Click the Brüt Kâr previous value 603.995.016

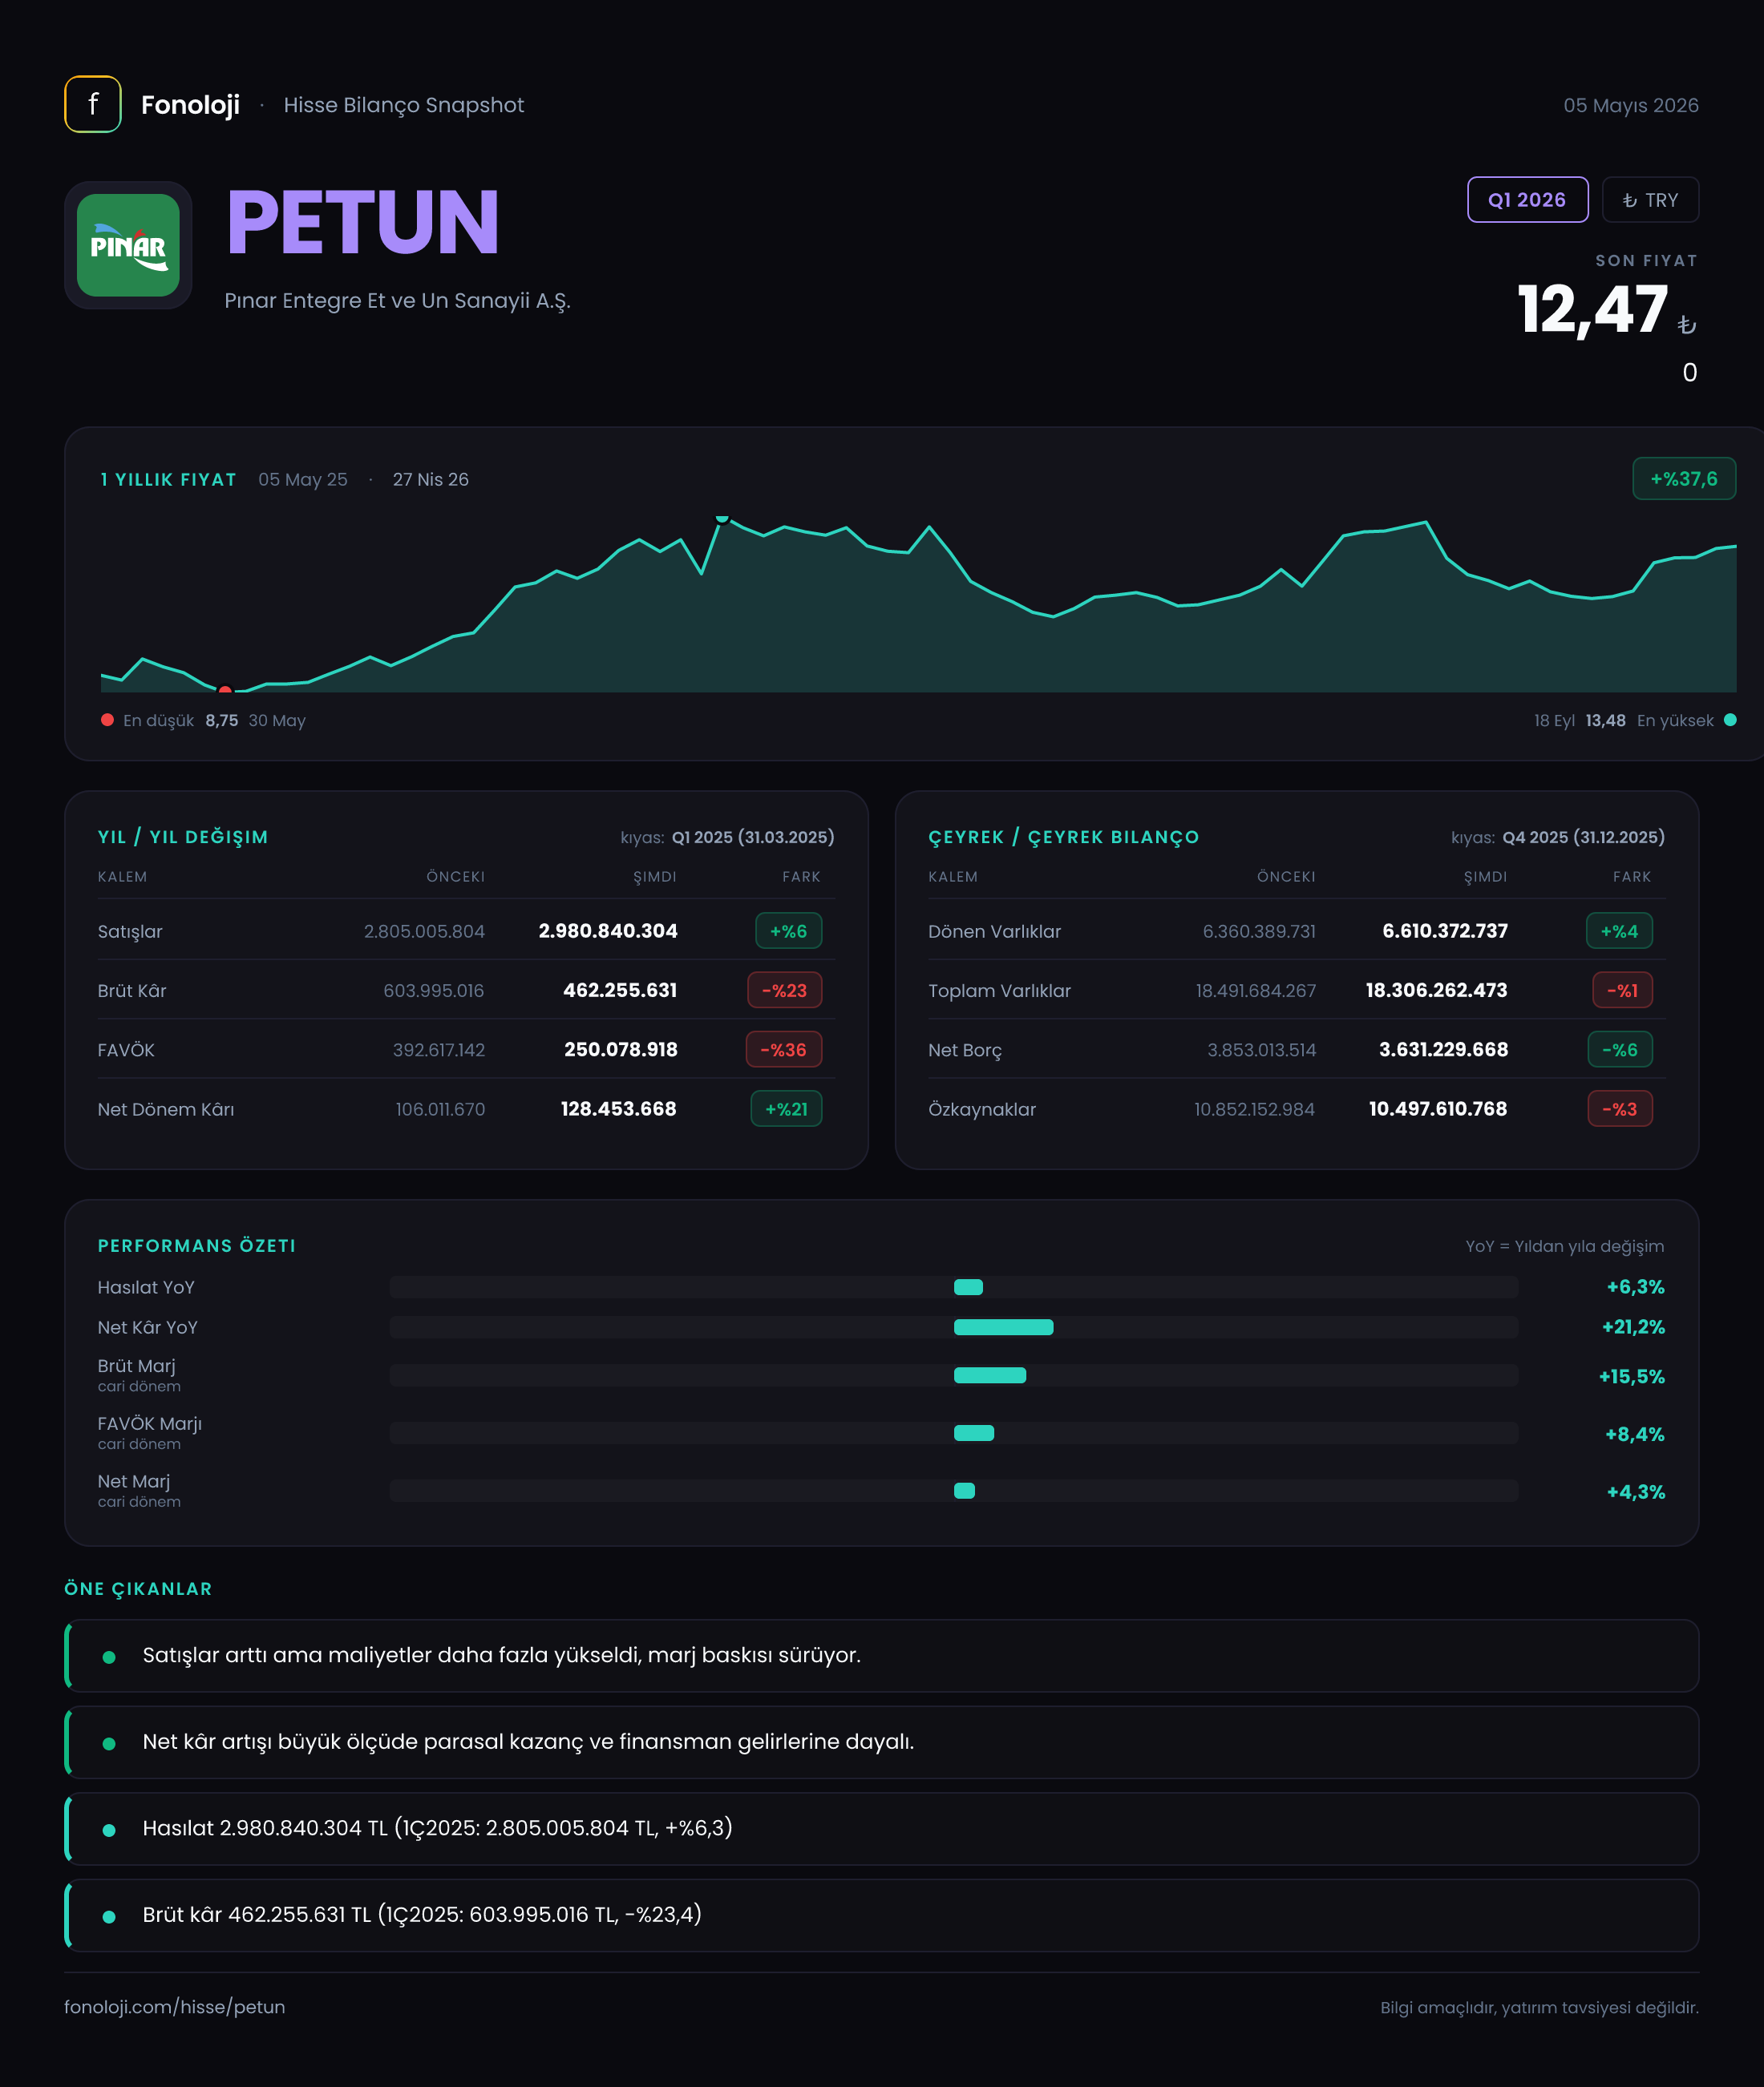click(x=433, y=991)
